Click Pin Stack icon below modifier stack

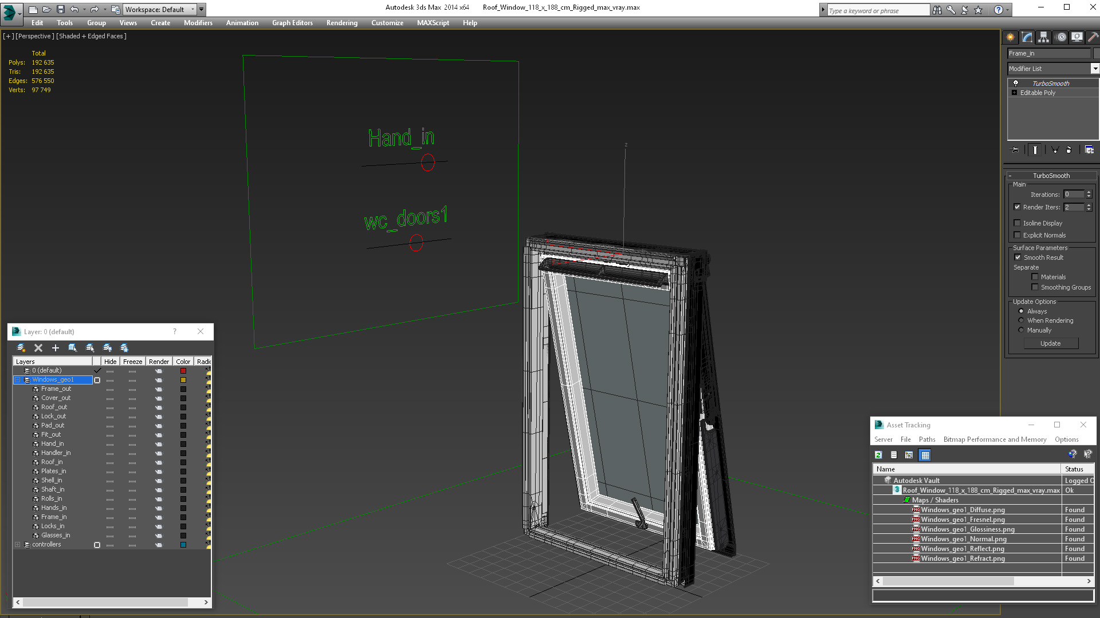1015,150
